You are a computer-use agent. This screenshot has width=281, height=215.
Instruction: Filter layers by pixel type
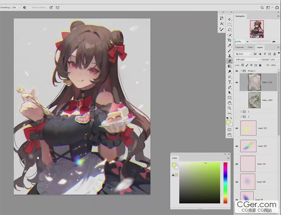tap(255, 54)
